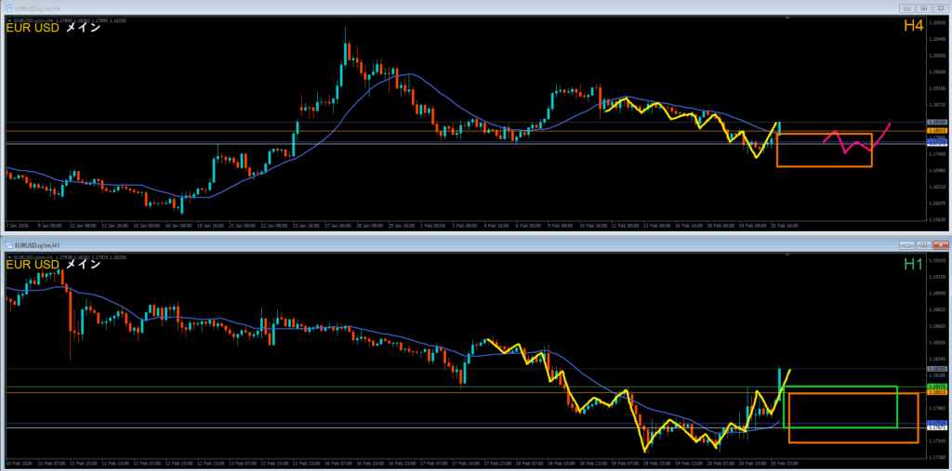The width and height of the screenshot is (952, 471).
Task: Minimize the EURUSD H1 chart window
Action: [x=907, y=244]
